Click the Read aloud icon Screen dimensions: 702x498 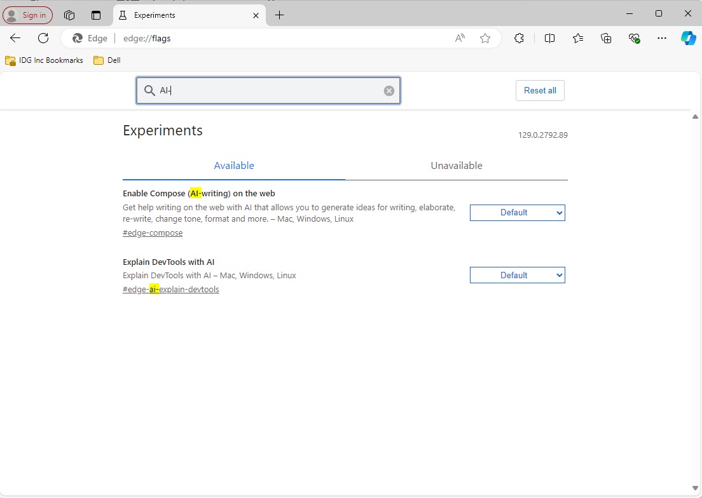[x=460, y=38]
